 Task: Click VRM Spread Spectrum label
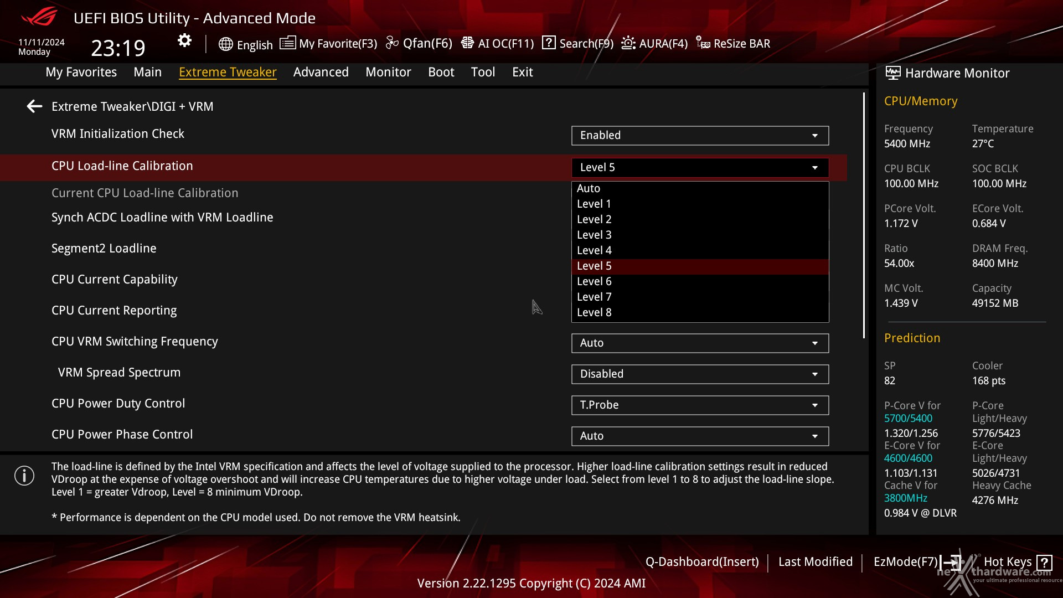(x=120, y=373)
